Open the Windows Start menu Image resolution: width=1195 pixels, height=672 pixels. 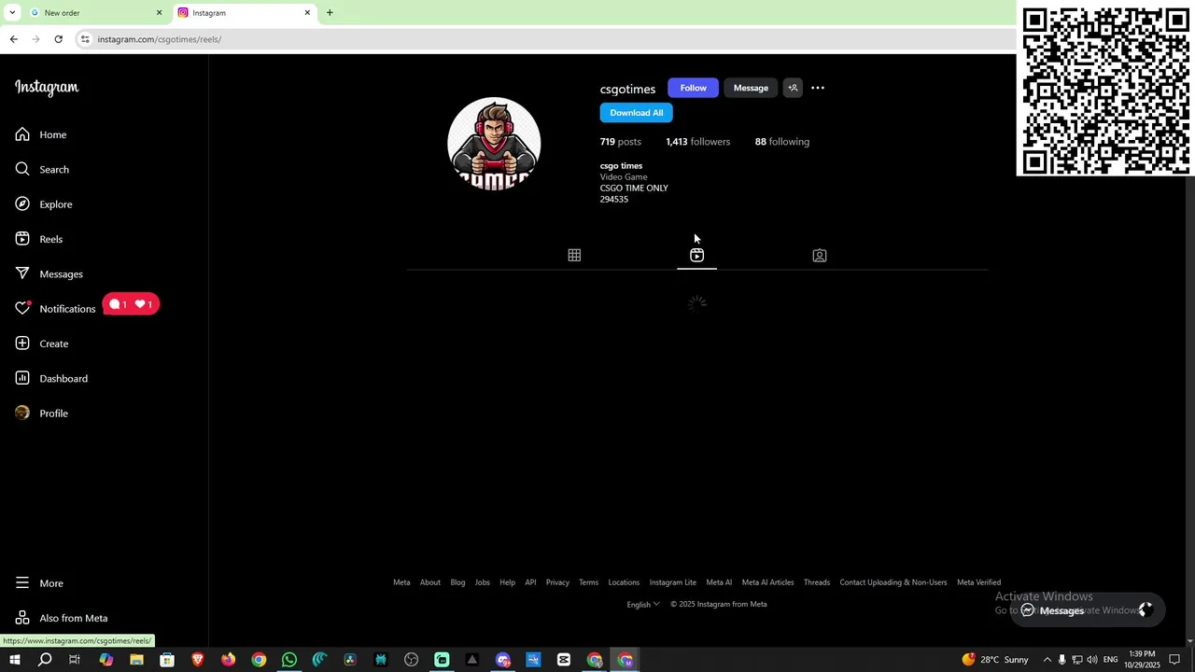coord(14,660)
